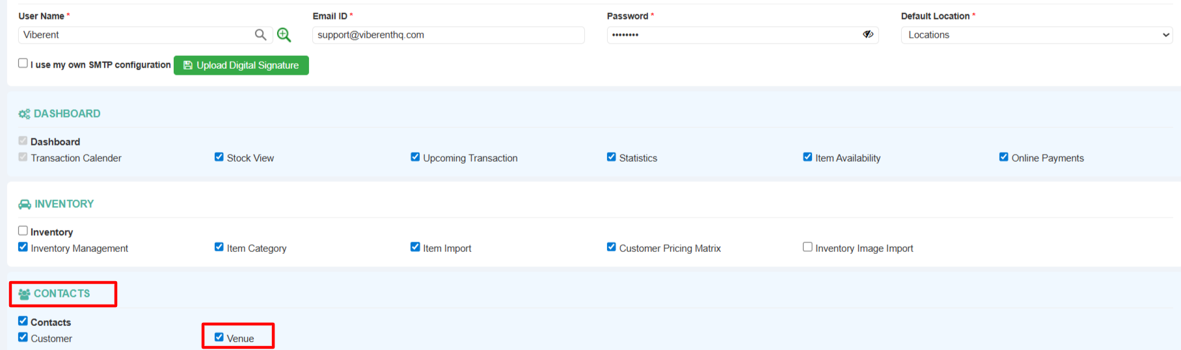1181x350 pixels.
Task: Uncheck the Venue checkbox
Action: pyautogui.click(x=219, y=337)
